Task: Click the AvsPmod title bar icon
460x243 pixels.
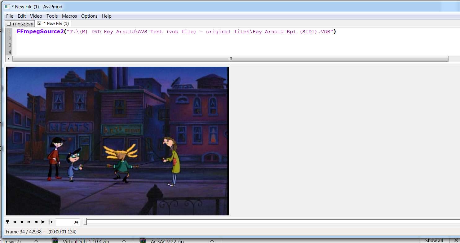Action: [7, 6]
